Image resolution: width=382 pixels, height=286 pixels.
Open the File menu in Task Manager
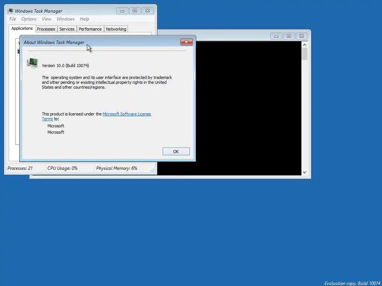[x=13, y=19]
